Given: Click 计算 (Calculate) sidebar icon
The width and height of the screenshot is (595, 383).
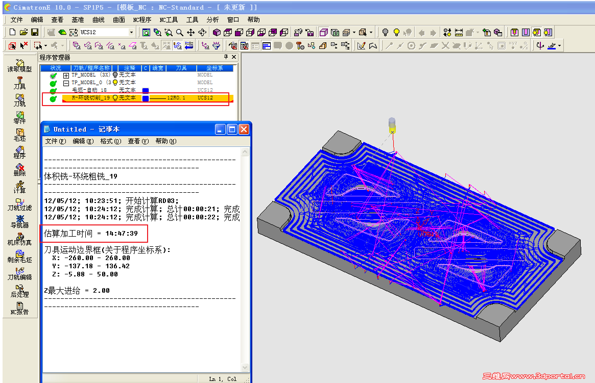Looking at the screenshot, I should click(x=19, y=187).
